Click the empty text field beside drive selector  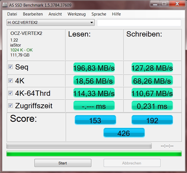click(139, 22)
